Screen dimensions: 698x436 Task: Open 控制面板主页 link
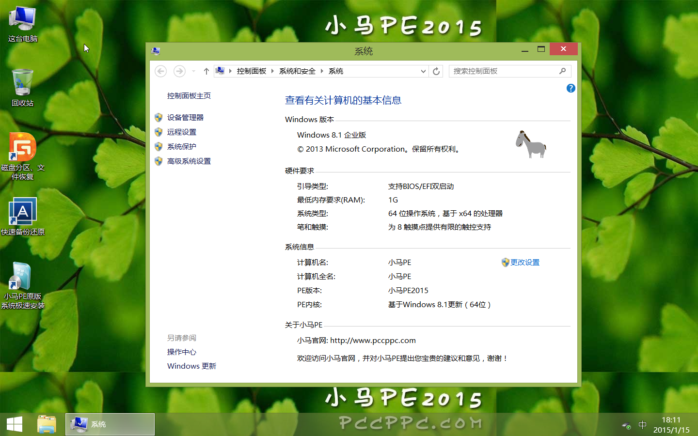click(x=189, y=96)
